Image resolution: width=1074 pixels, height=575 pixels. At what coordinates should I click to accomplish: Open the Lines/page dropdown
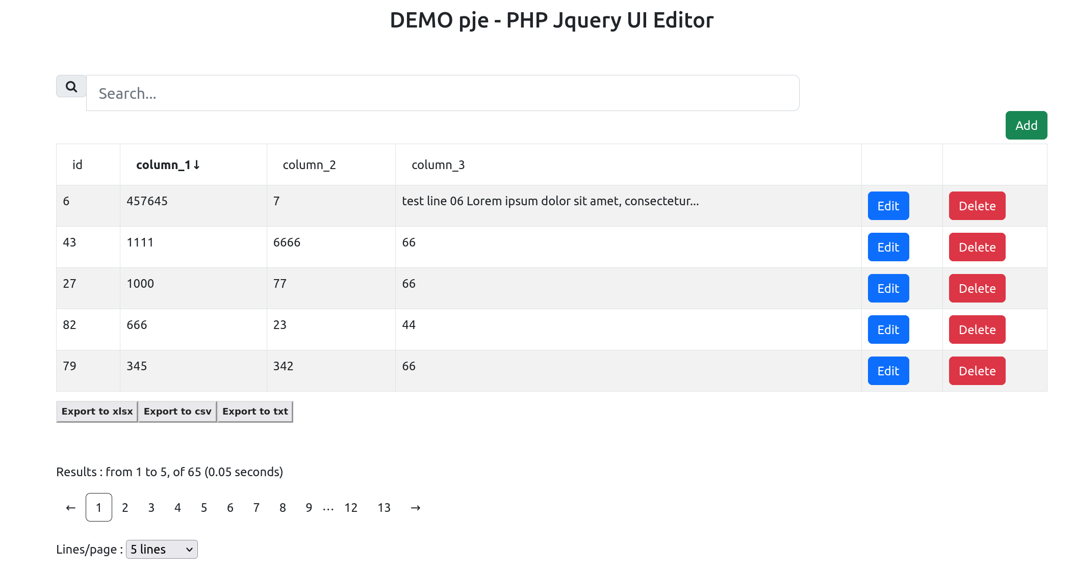point(162,549)
